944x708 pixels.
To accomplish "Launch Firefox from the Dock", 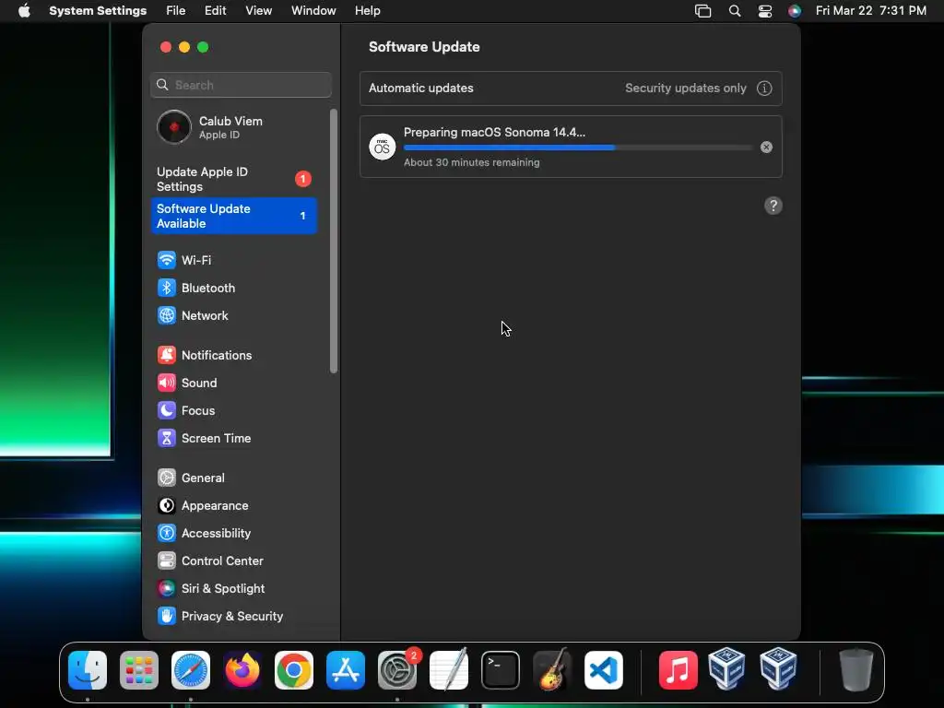I will [x=242, y=670].
